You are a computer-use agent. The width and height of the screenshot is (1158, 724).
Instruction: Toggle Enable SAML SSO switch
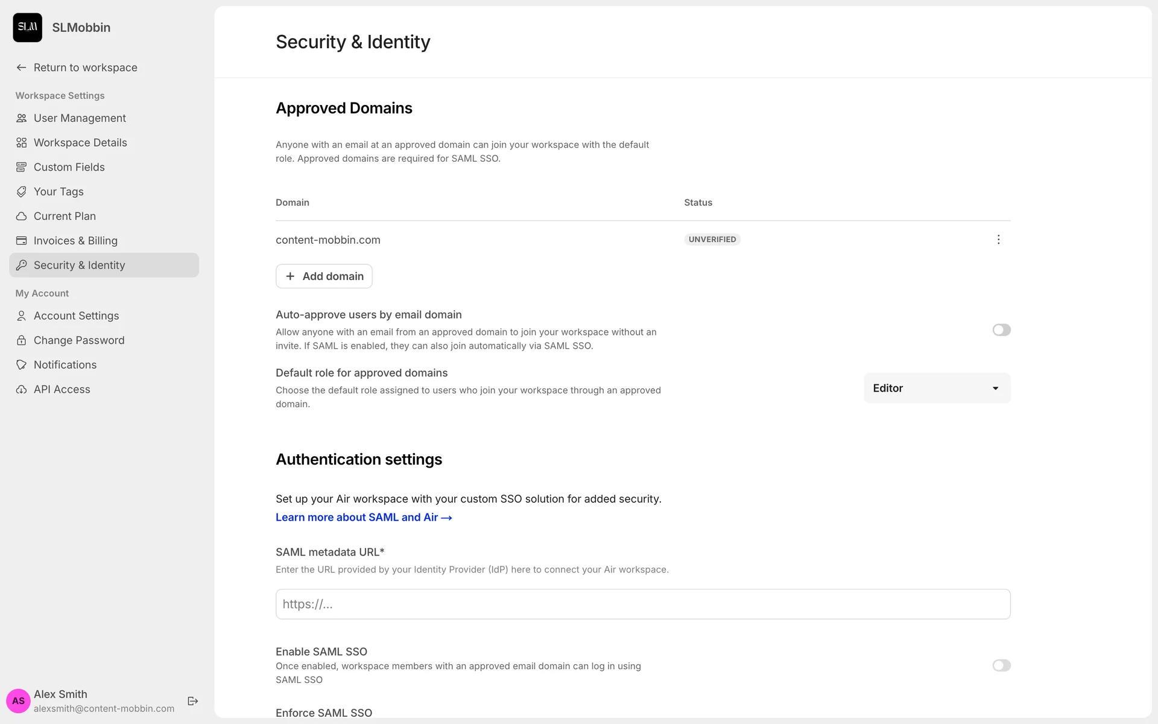point(1001,665)
